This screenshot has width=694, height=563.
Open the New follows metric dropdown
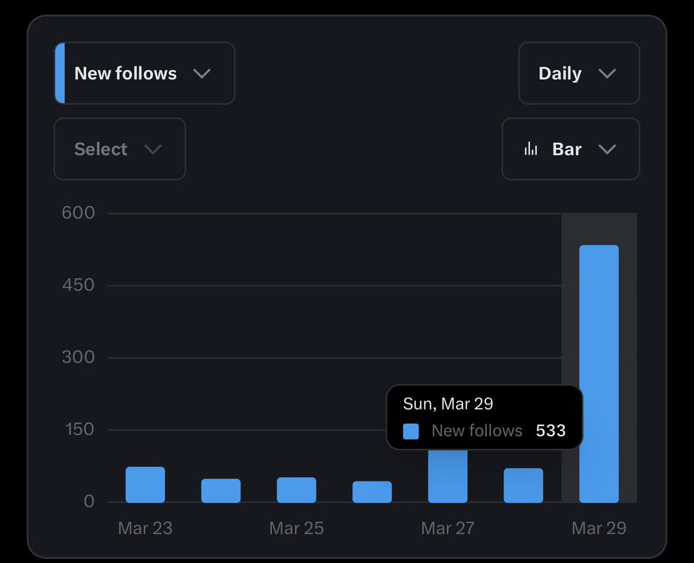coord(145,73)
